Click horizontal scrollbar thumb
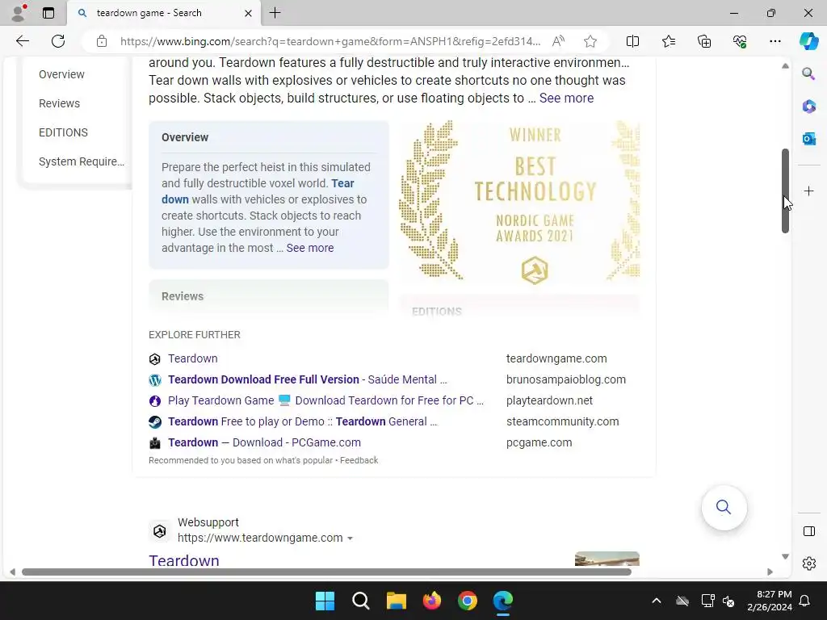 point(326,572)
